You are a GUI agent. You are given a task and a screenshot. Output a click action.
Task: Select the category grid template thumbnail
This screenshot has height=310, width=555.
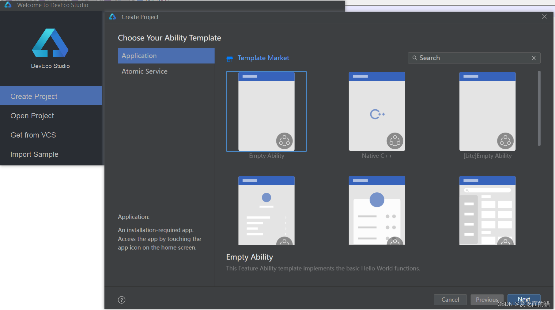click(x=487, y=210)
